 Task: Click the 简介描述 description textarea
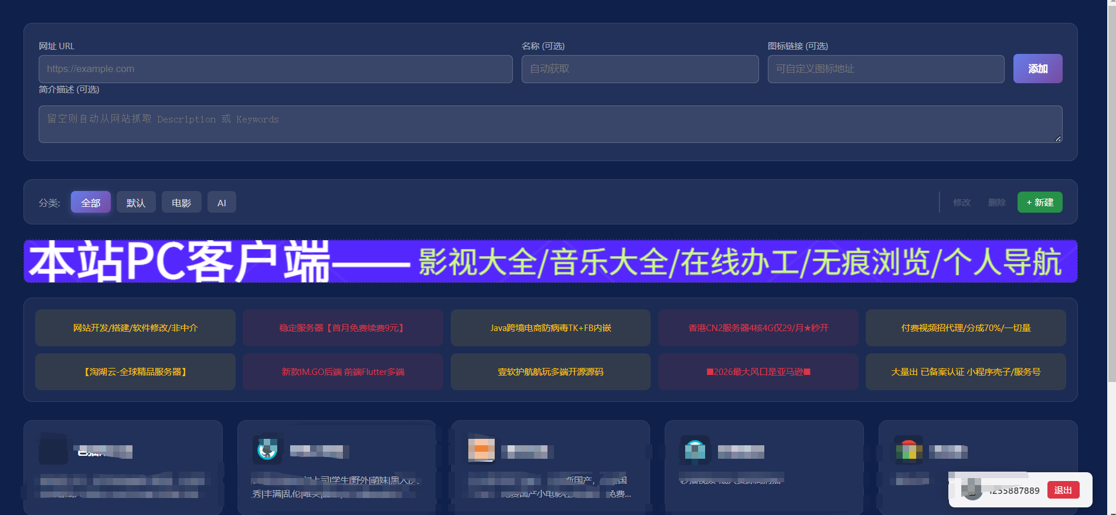[x=550, y=124]
